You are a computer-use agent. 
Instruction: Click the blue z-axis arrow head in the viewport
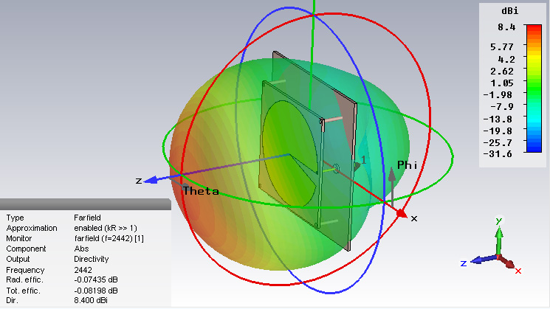[x=151, y=180]
